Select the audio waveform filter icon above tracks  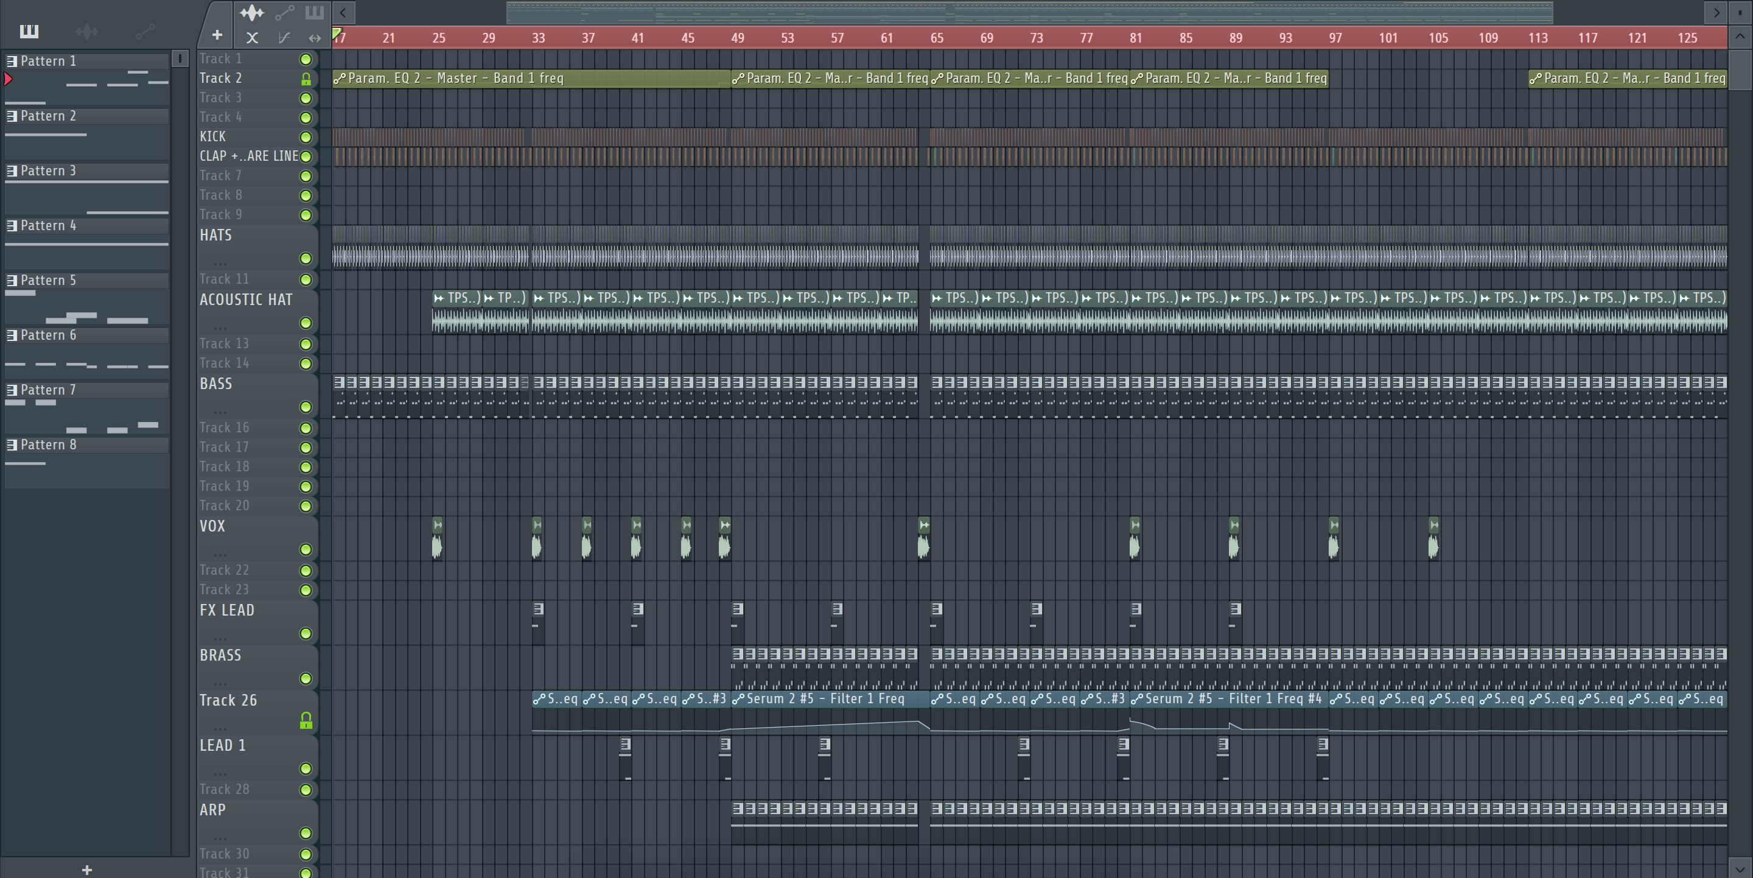252,12
